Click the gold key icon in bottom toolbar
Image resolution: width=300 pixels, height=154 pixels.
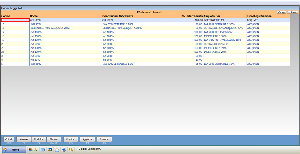point(71,150)
